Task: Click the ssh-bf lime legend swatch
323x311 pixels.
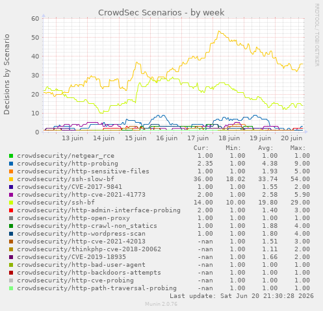Action: (11, 203)
